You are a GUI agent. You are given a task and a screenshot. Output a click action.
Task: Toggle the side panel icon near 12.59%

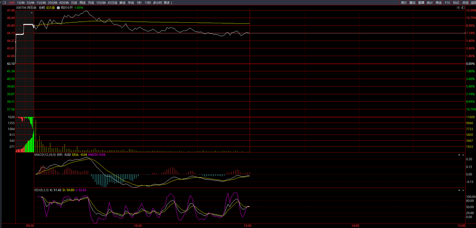coord(463,8)
